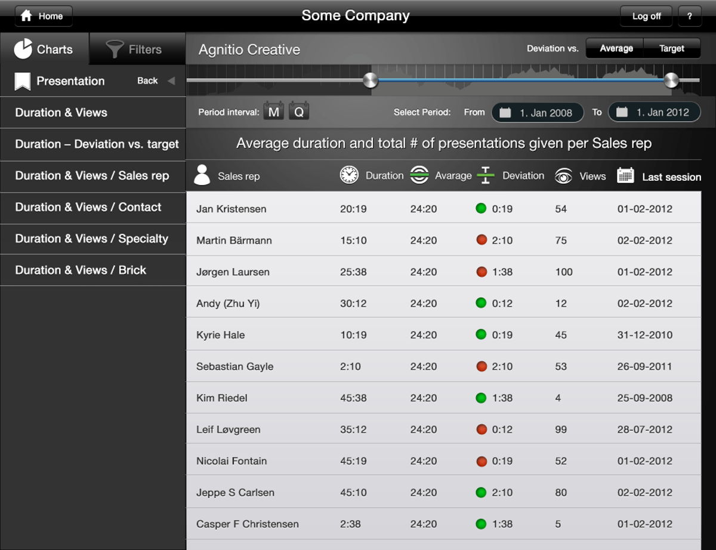This screenshot has width=716, height=550.
Task: Open the help question mark icon
Action: click(690, 16)
